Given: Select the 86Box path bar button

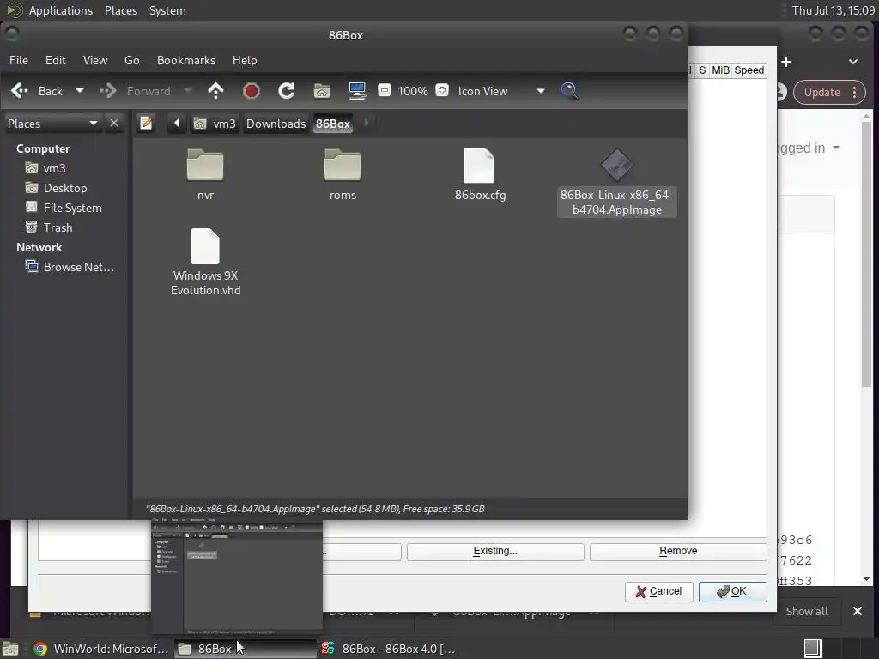Looking at the screenshot, I should pos(333,124).
